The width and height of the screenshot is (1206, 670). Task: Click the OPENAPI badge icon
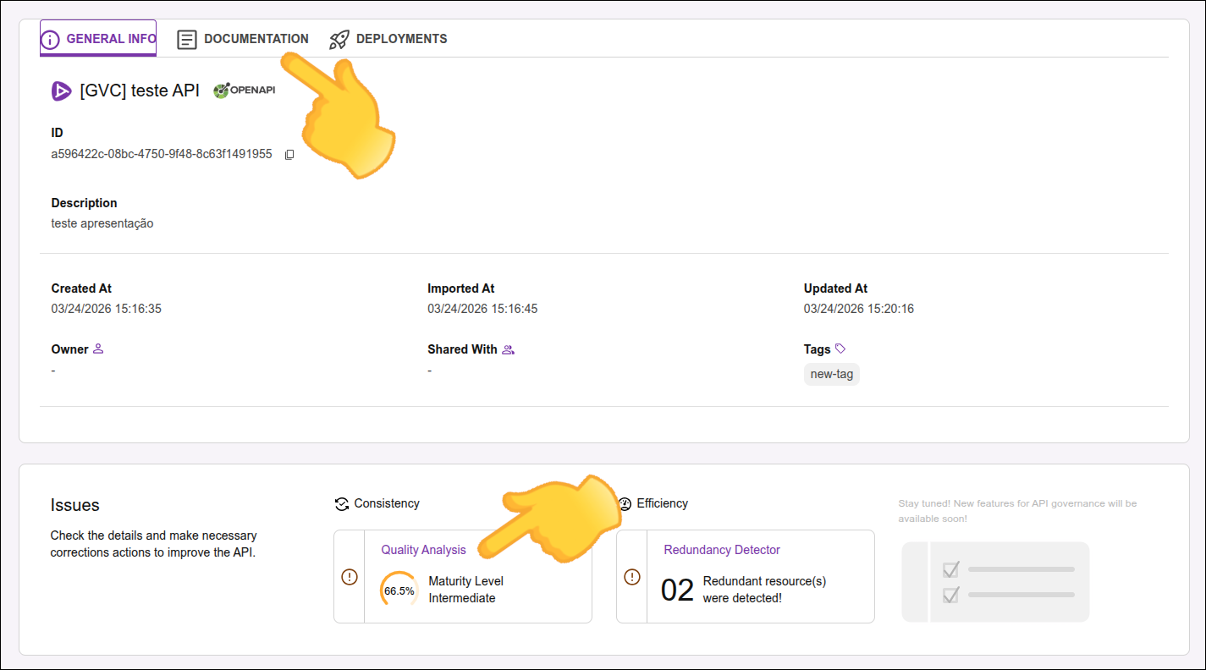(244, 89)
